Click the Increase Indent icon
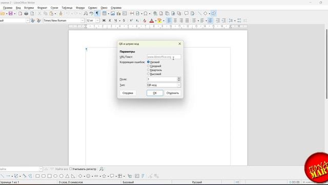Image resolution: width=328 pixels, height=185 pixels. pos(218,21)
